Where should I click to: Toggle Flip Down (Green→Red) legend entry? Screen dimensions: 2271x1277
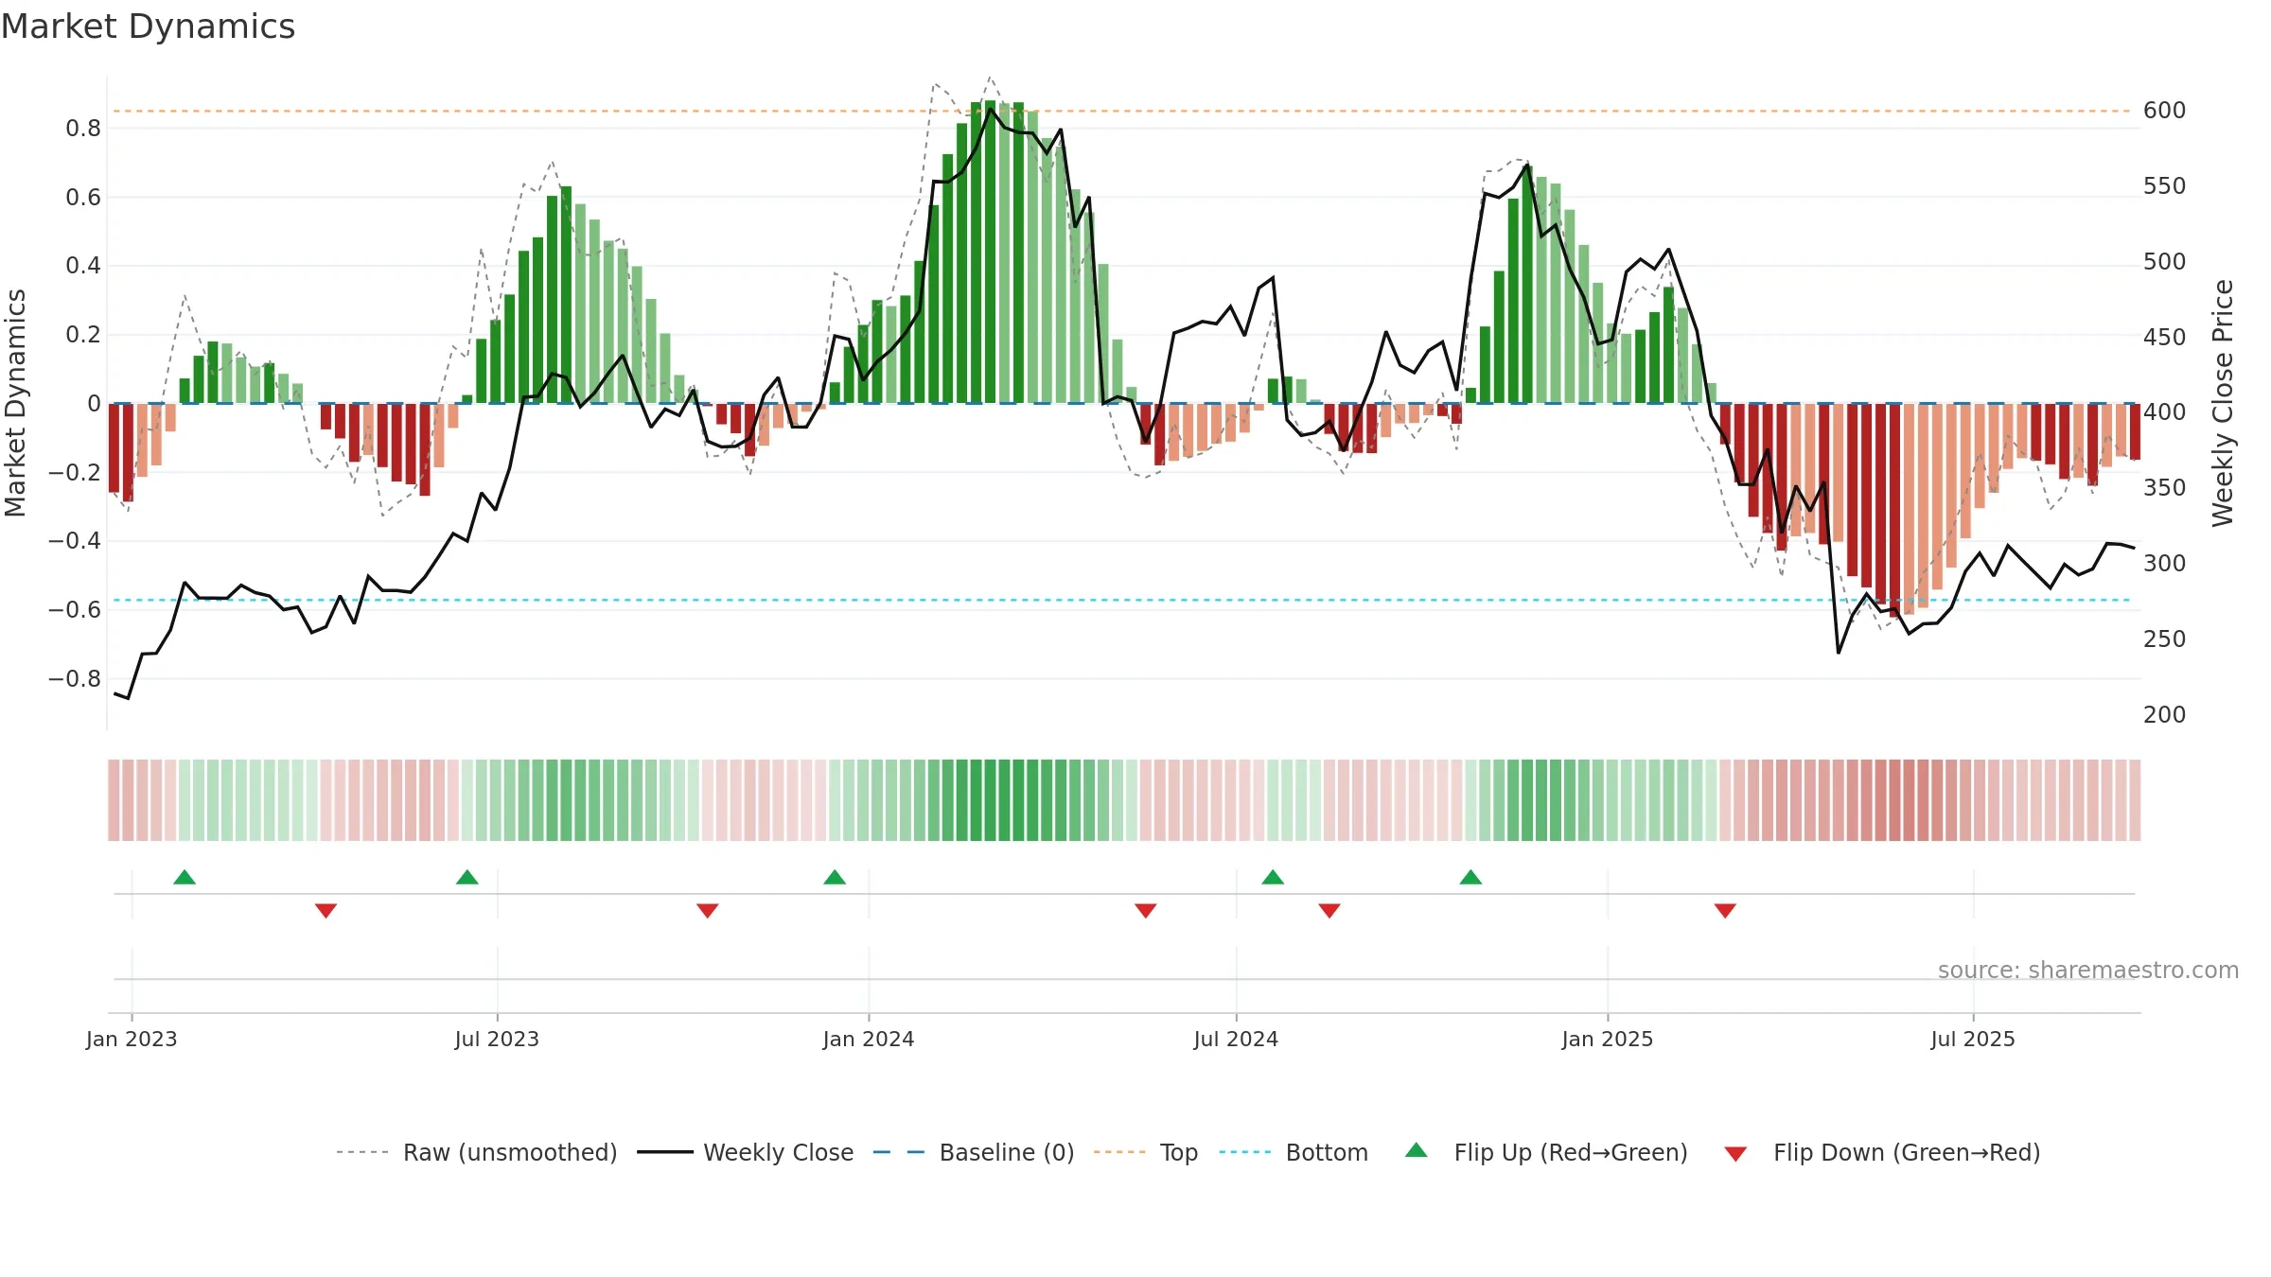pos(1881,1153)
